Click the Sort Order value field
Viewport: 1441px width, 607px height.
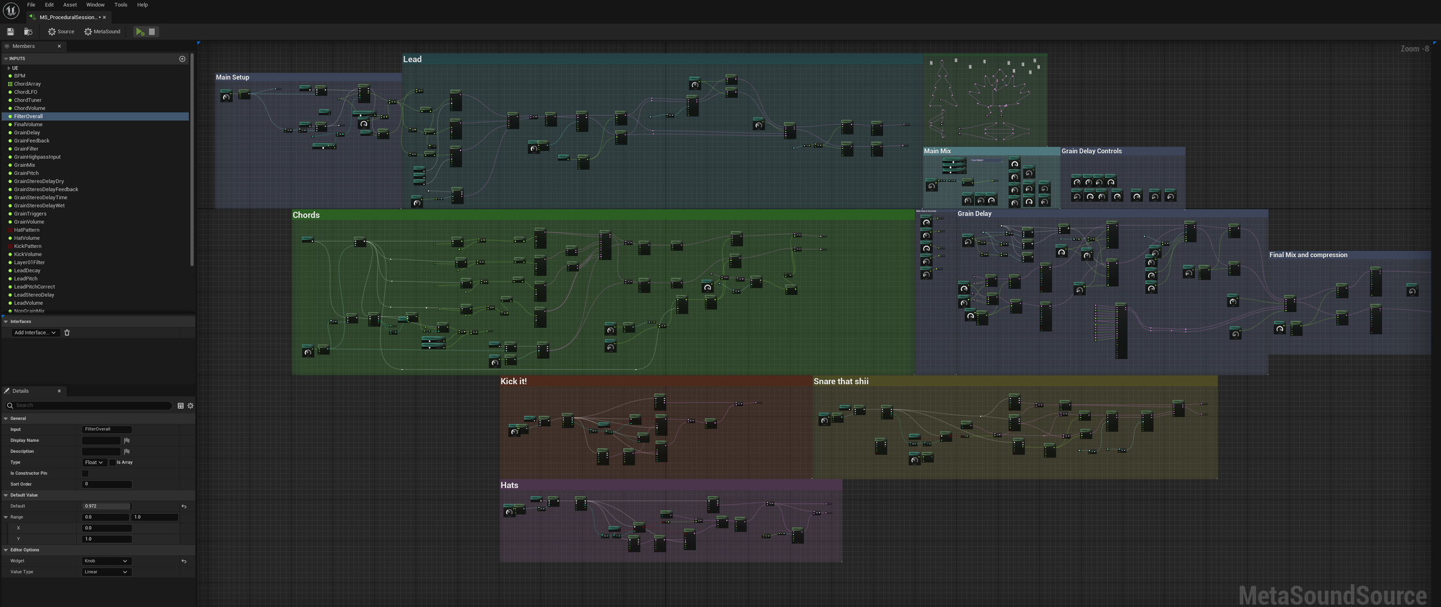pos(107,484)
